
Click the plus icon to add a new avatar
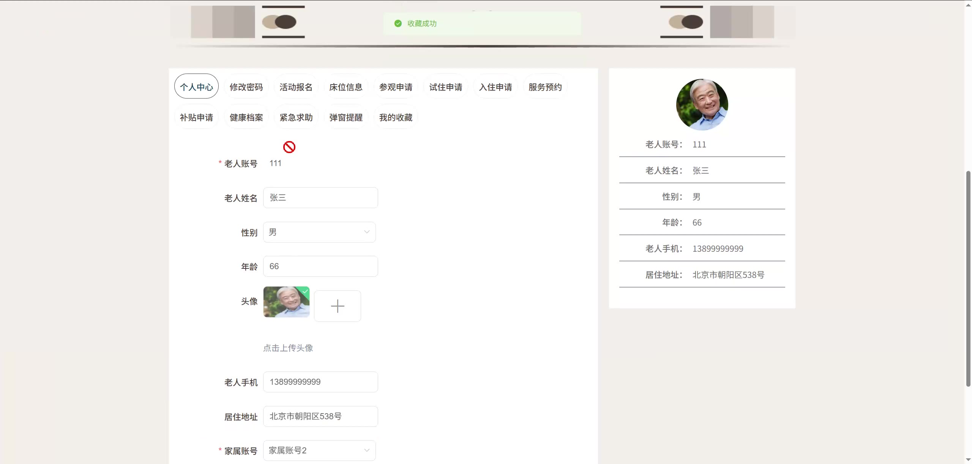337,306
